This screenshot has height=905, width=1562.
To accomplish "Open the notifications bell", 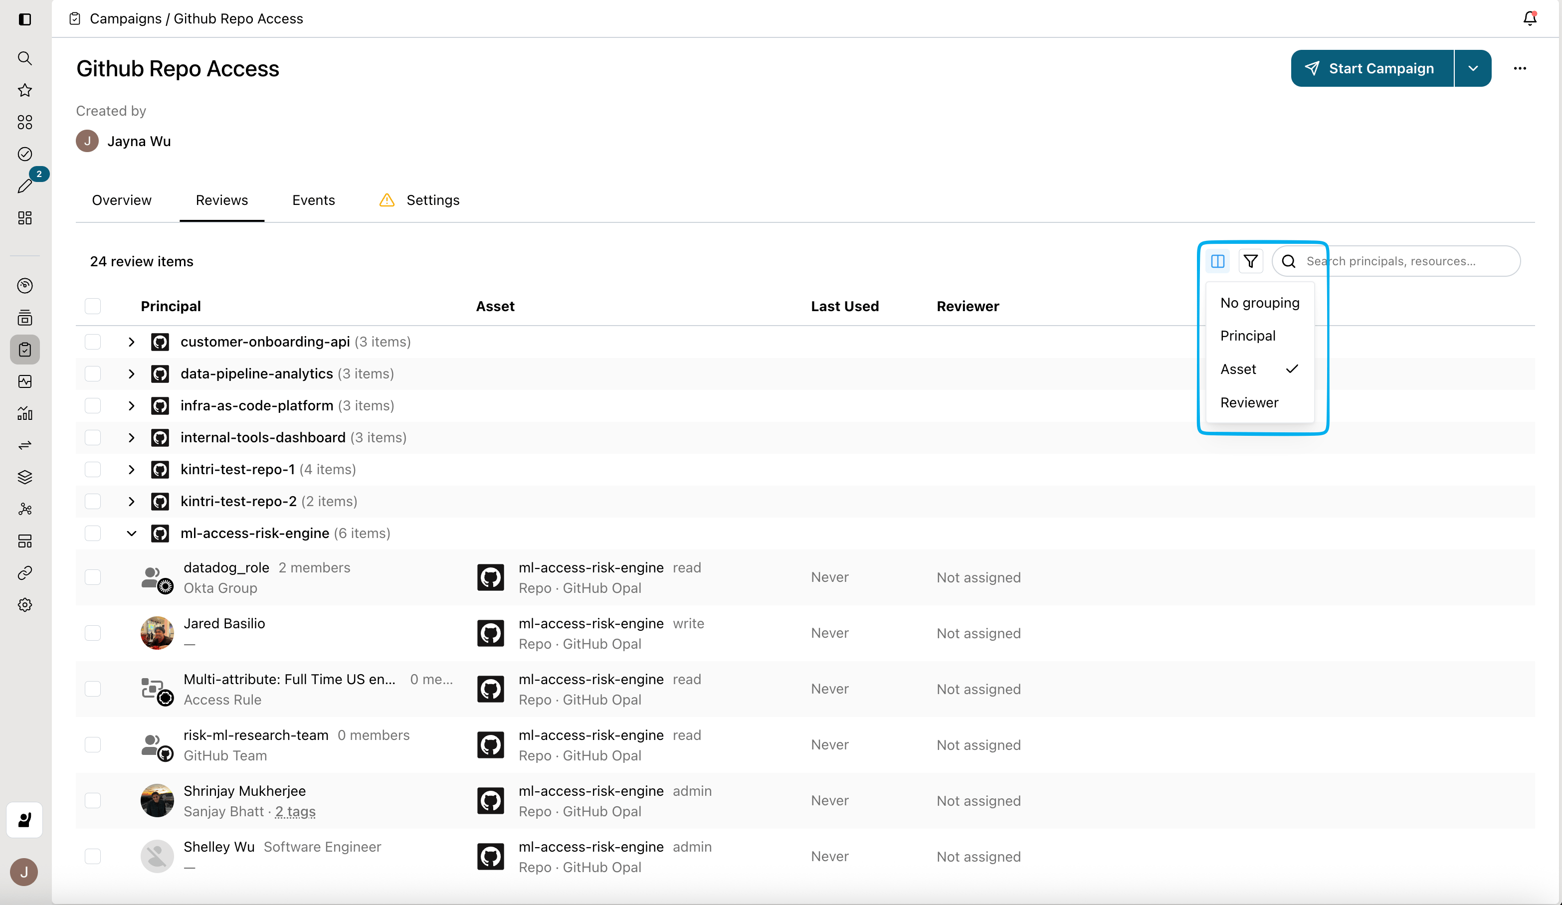I will point(1530,18).
